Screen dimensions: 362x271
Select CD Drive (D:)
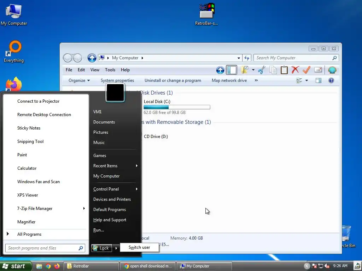click(x=156, y=137)
